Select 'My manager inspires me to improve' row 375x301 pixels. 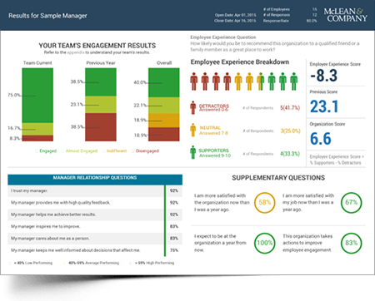point(95,227)
